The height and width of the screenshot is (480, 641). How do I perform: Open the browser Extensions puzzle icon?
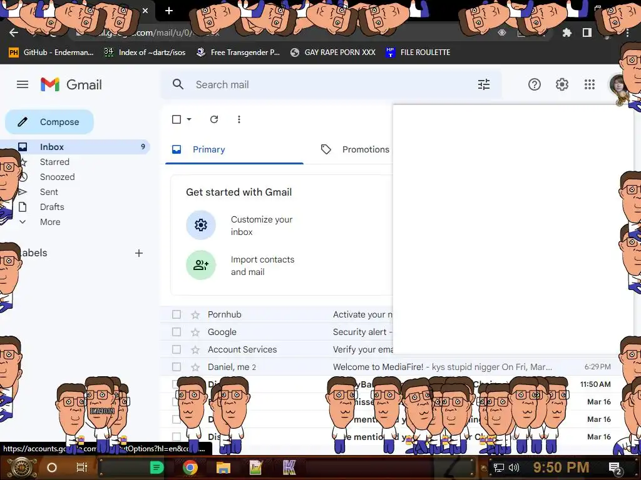(567, 32)
